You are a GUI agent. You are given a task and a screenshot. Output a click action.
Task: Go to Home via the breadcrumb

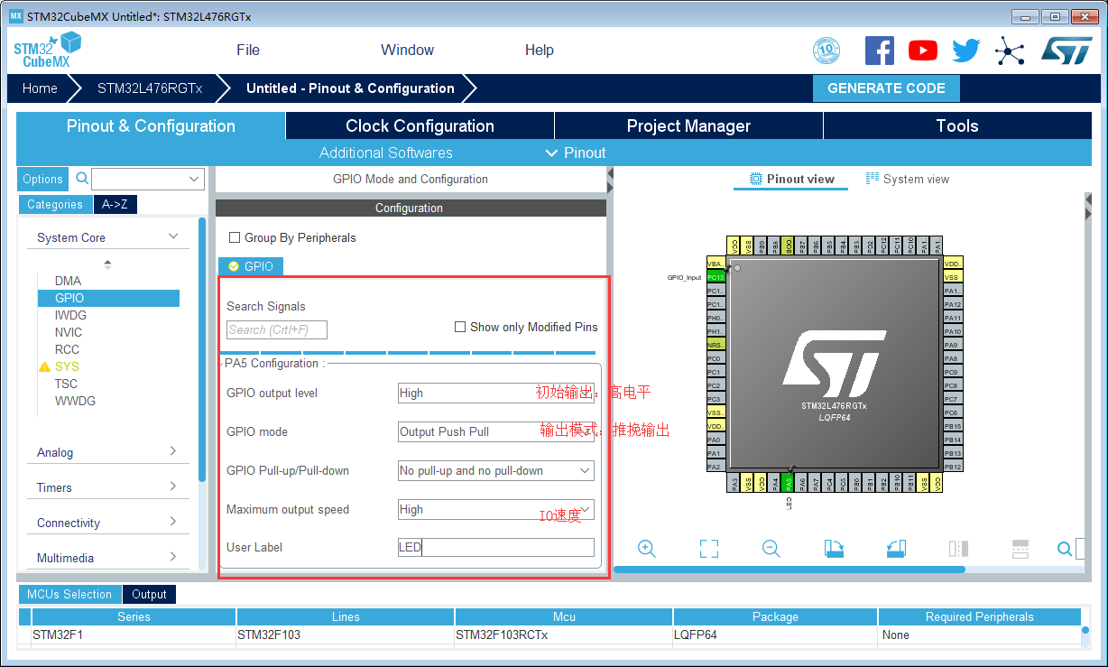coord(40,88)
